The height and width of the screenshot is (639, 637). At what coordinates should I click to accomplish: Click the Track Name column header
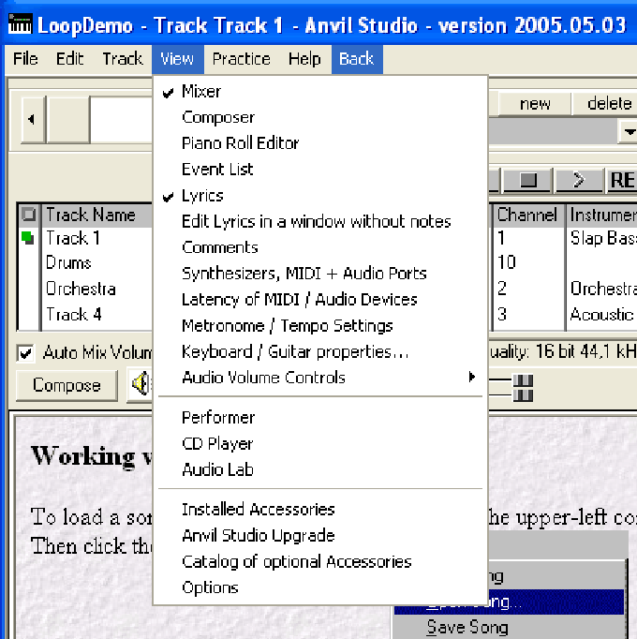[x=97, y=215]
